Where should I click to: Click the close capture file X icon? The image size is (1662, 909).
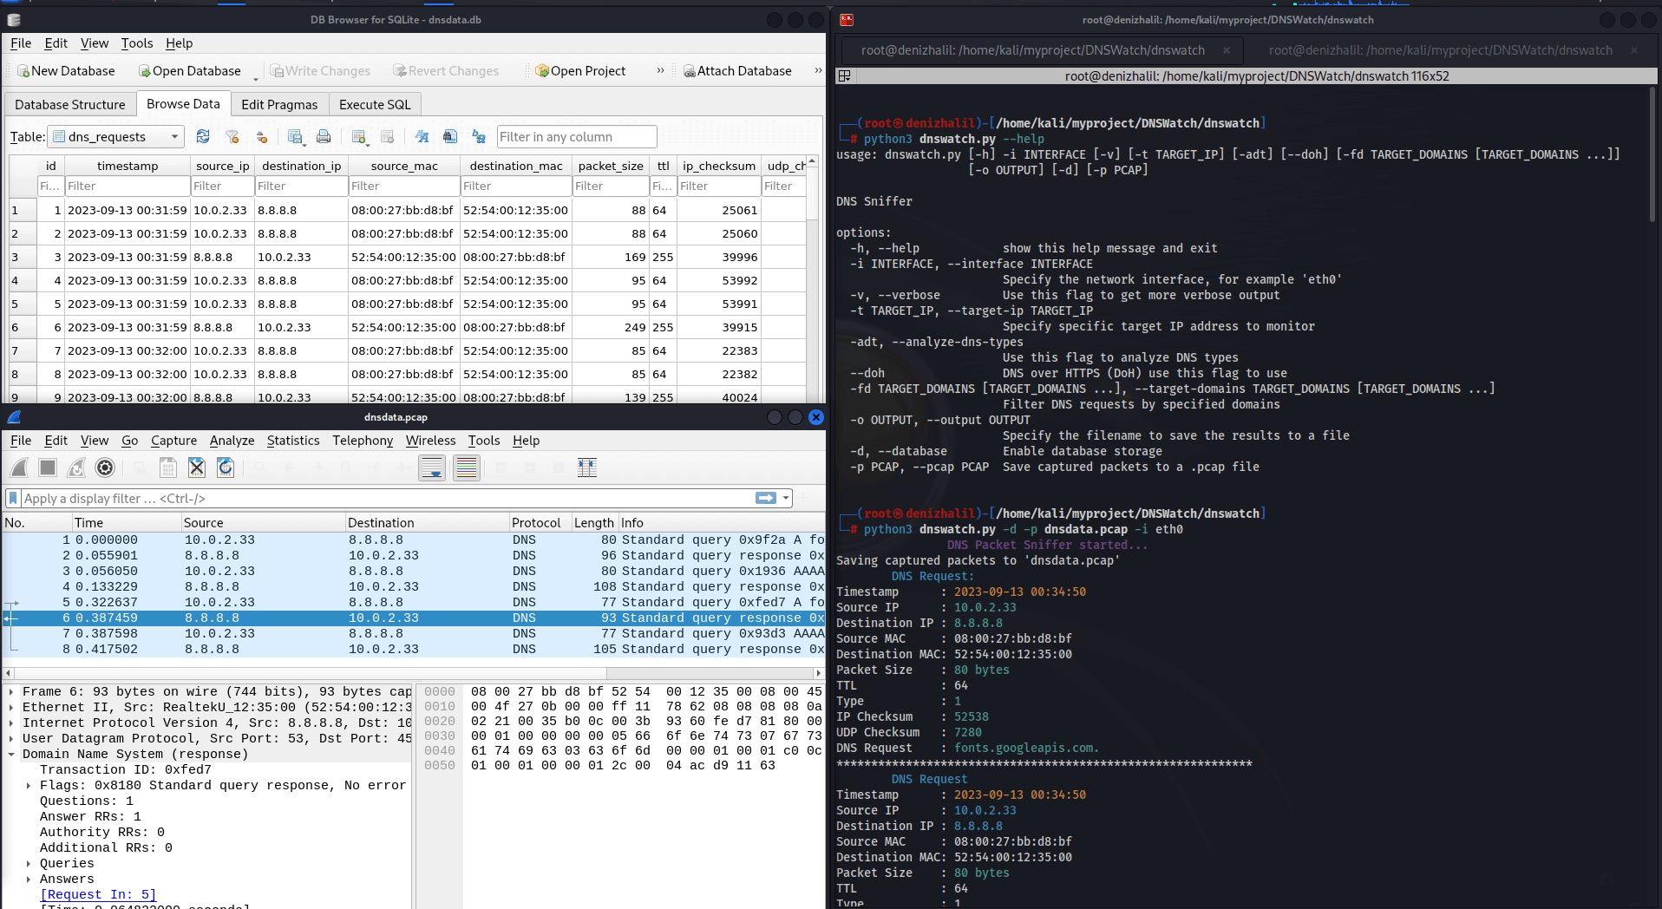197,468
